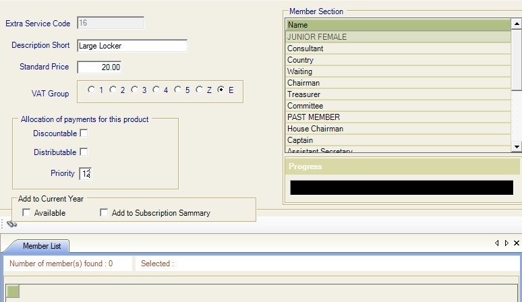Check Add to Subscription Sammary
522x302 pixels.
104,212
